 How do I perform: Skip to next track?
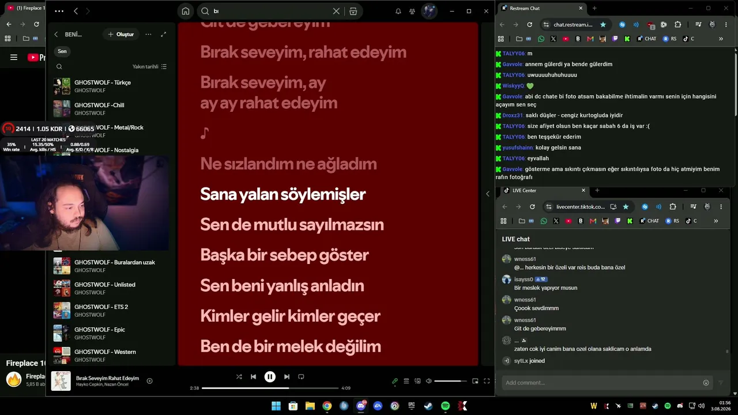click(x=287, y=377)
